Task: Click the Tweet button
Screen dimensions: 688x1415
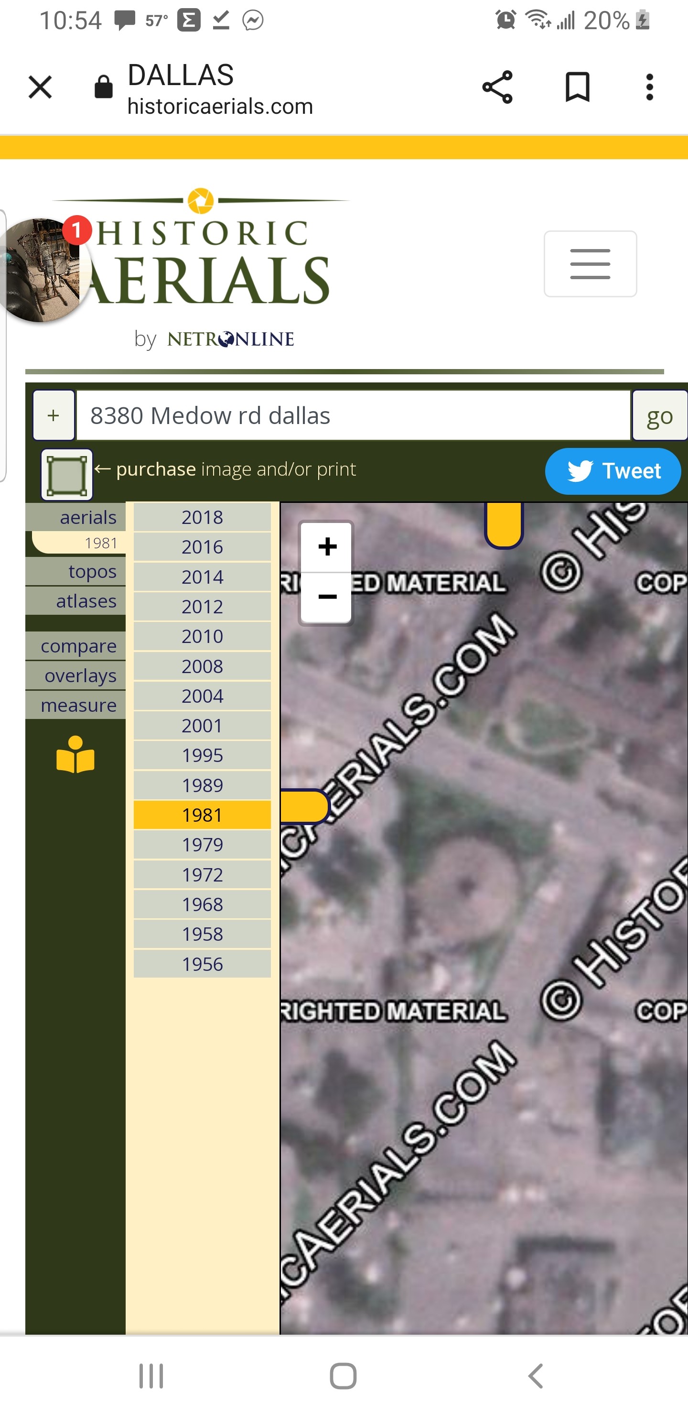Action: click(612, 471)
